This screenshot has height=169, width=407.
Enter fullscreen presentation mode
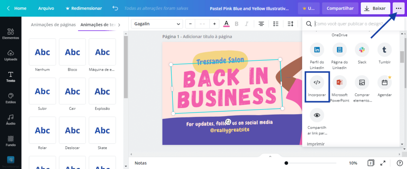coord(383,163)
